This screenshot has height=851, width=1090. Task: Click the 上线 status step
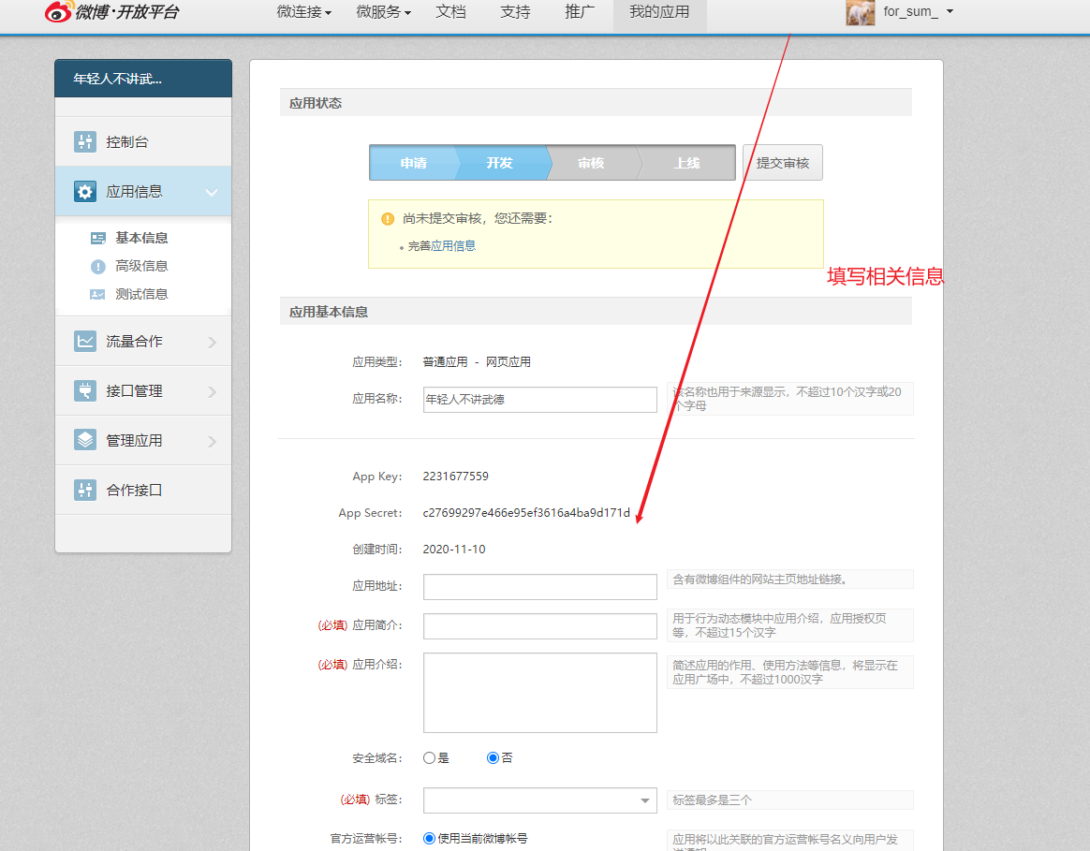[686, 163]
